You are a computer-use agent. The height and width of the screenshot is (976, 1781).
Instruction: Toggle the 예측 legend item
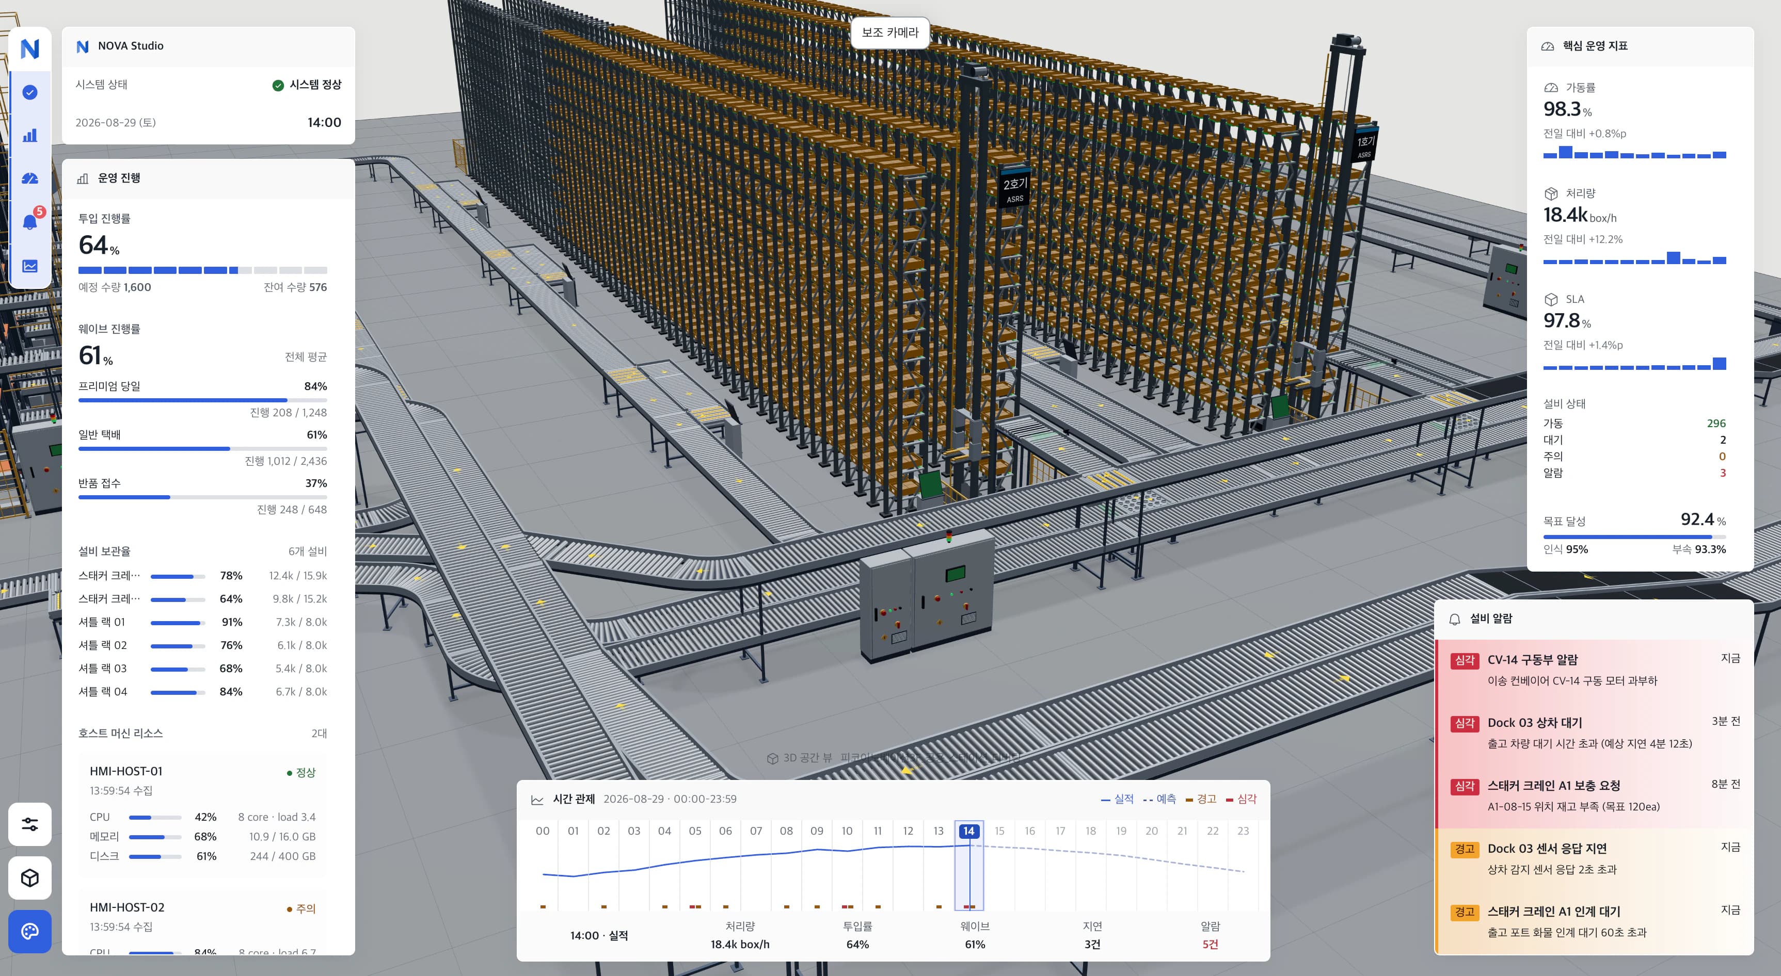pos(1159,799)
